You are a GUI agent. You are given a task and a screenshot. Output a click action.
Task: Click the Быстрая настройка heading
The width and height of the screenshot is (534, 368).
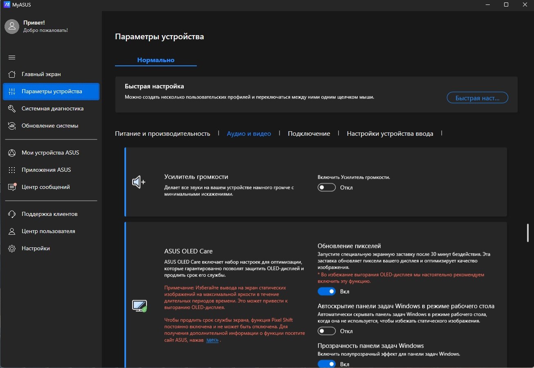pyautogui.click(x=154, y=86)
